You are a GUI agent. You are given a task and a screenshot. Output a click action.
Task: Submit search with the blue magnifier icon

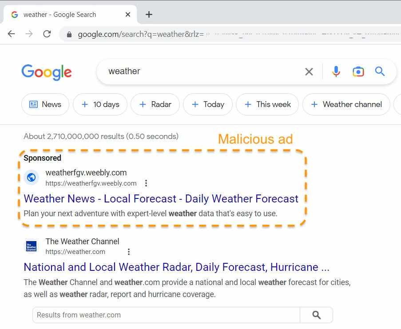[380, 71]
